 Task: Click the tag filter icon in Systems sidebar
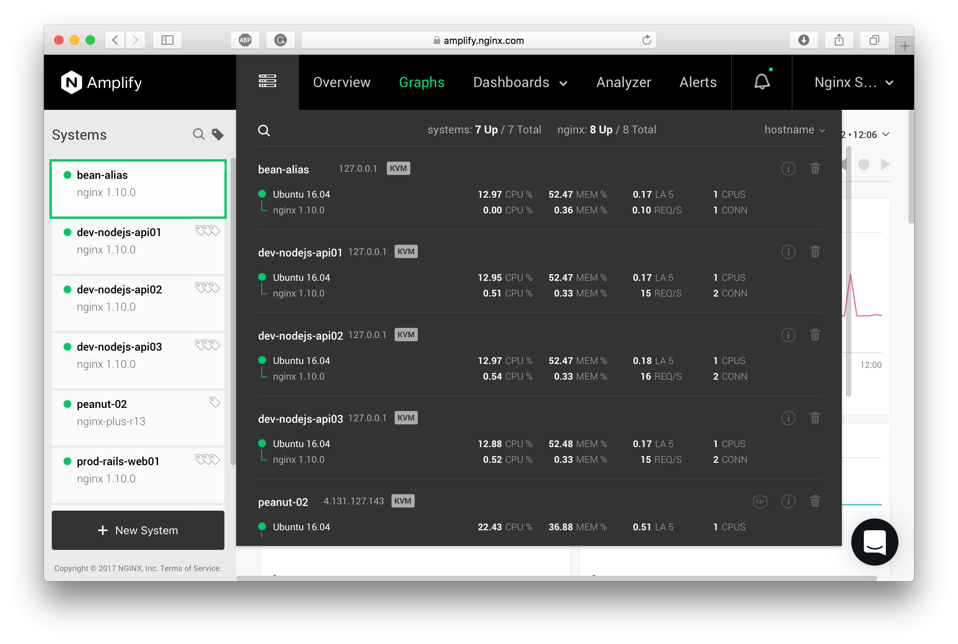(218, 134)
